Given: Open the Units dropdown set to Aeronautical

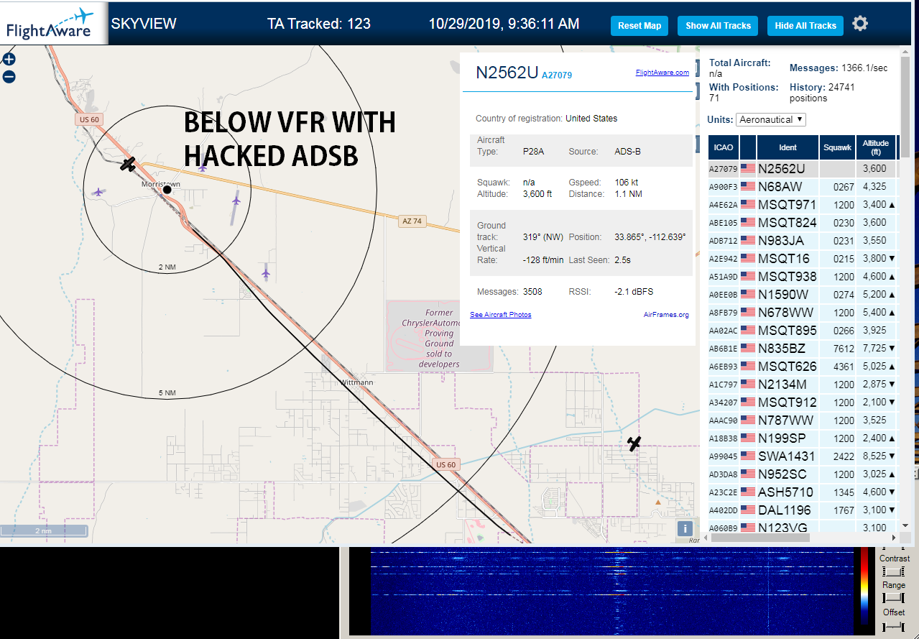Looking at the screenshot, I should pyautogui.click(x=770, y=119).
